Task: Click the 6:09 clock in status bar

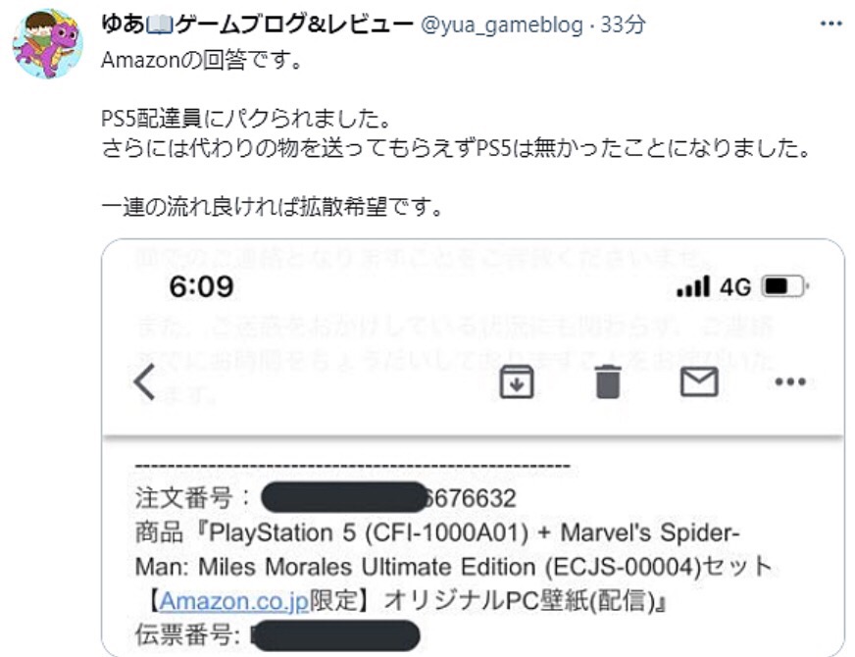Action: click(201, 286)
